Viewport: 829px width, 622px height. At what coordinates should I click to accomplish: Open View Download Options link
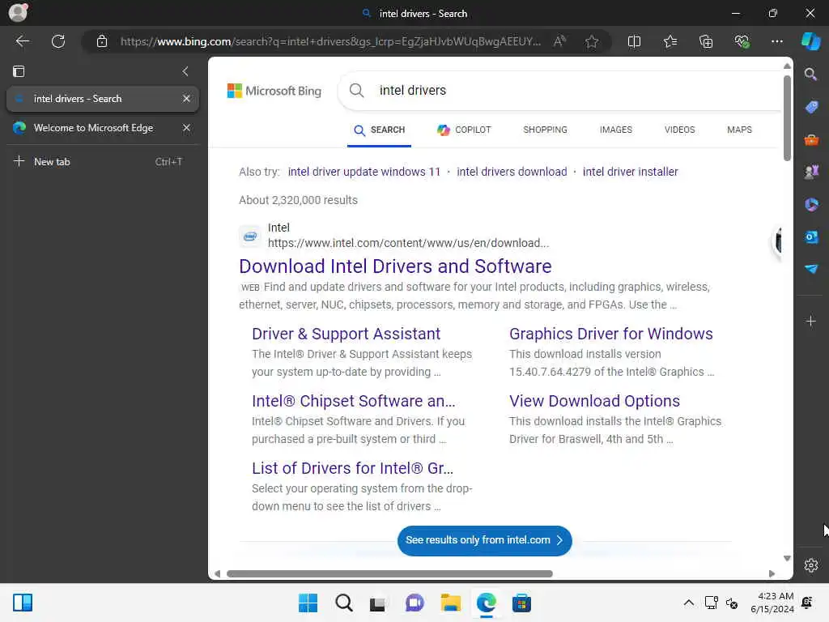pos(594,401)
